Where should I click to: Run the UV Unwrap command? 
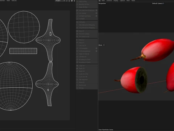[86, 13]
